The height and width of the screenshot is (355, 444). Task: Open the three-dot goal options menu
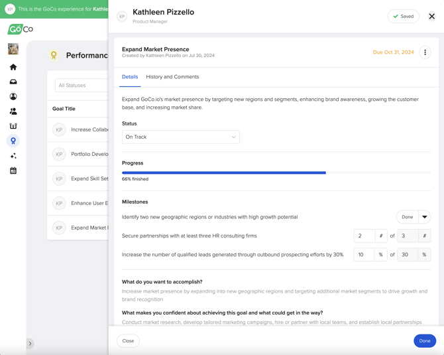(x=425, y=52)
